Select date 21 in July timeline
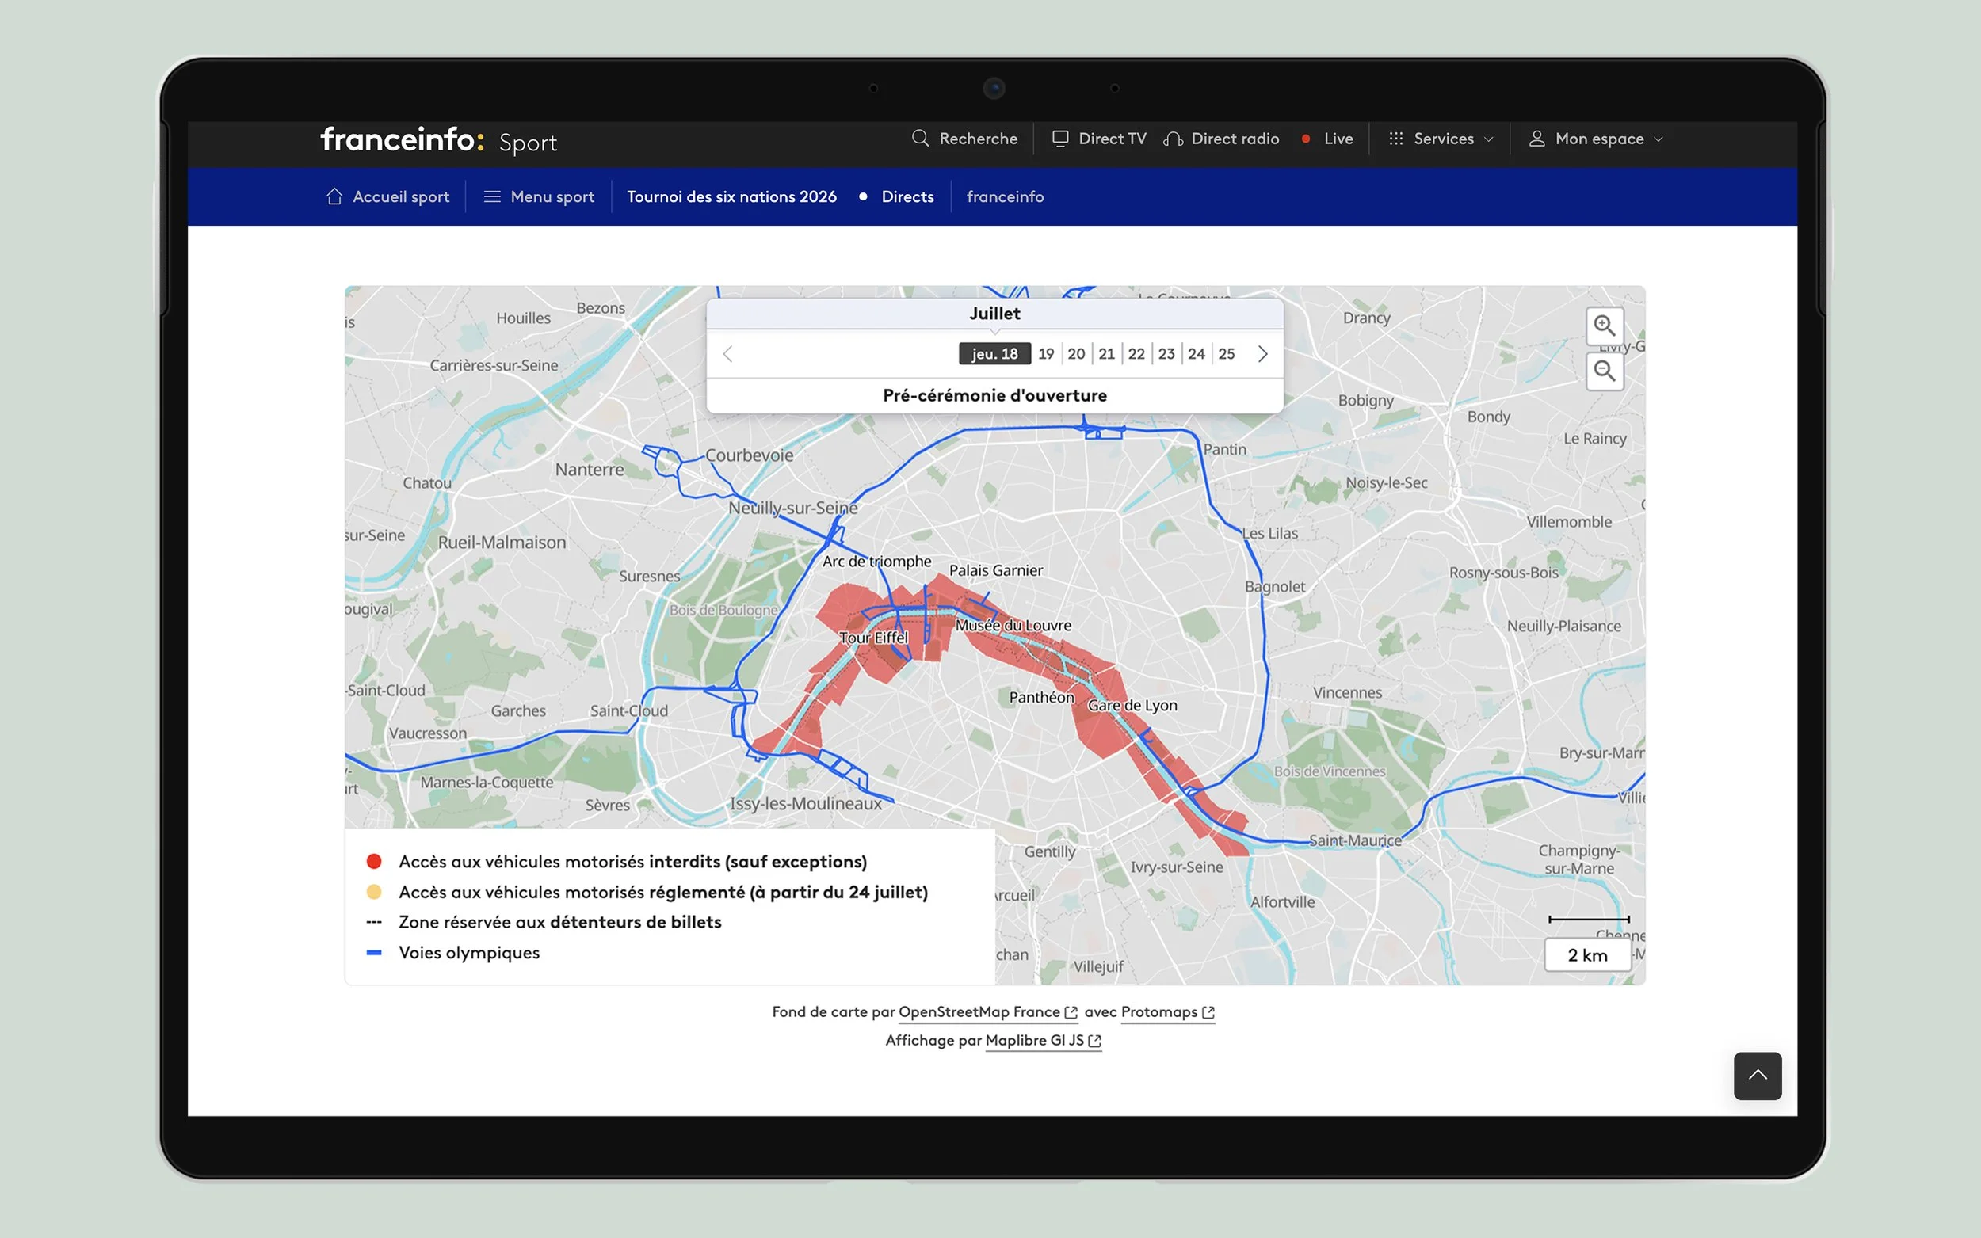The height and width of the screenshot is (1238, 1981). point(1106,354)
